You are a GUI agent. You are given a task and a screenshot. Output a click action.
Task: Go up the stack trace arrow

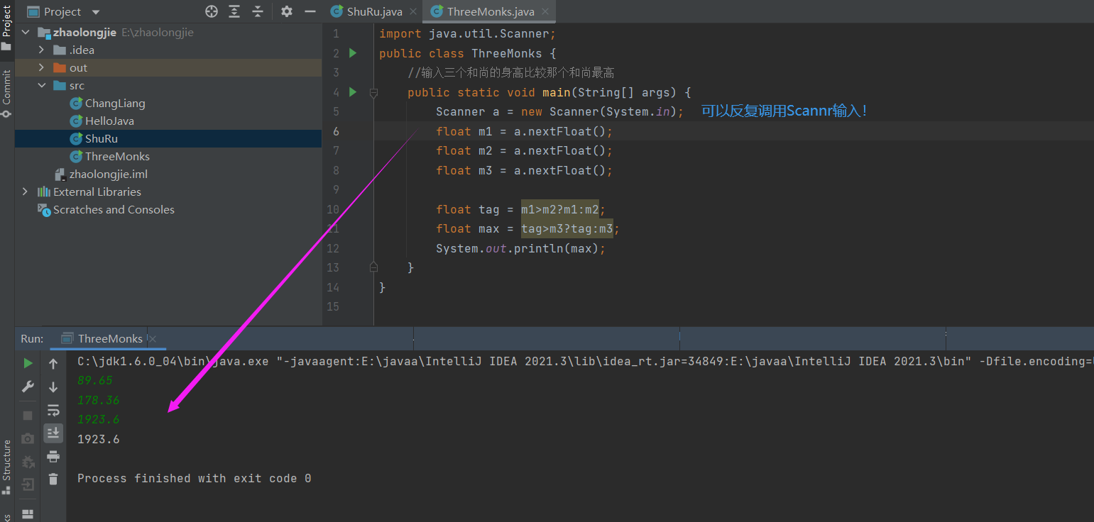point(53,363)
